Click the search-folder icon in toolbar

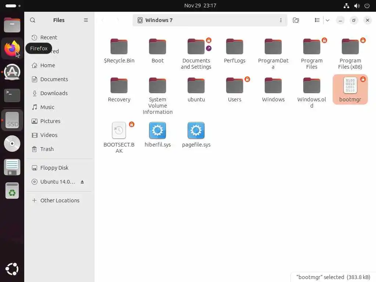(x=296, y=20)
